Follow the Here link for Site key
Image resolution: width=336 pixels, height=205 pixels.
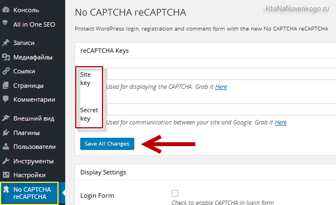tap(221, 87)
